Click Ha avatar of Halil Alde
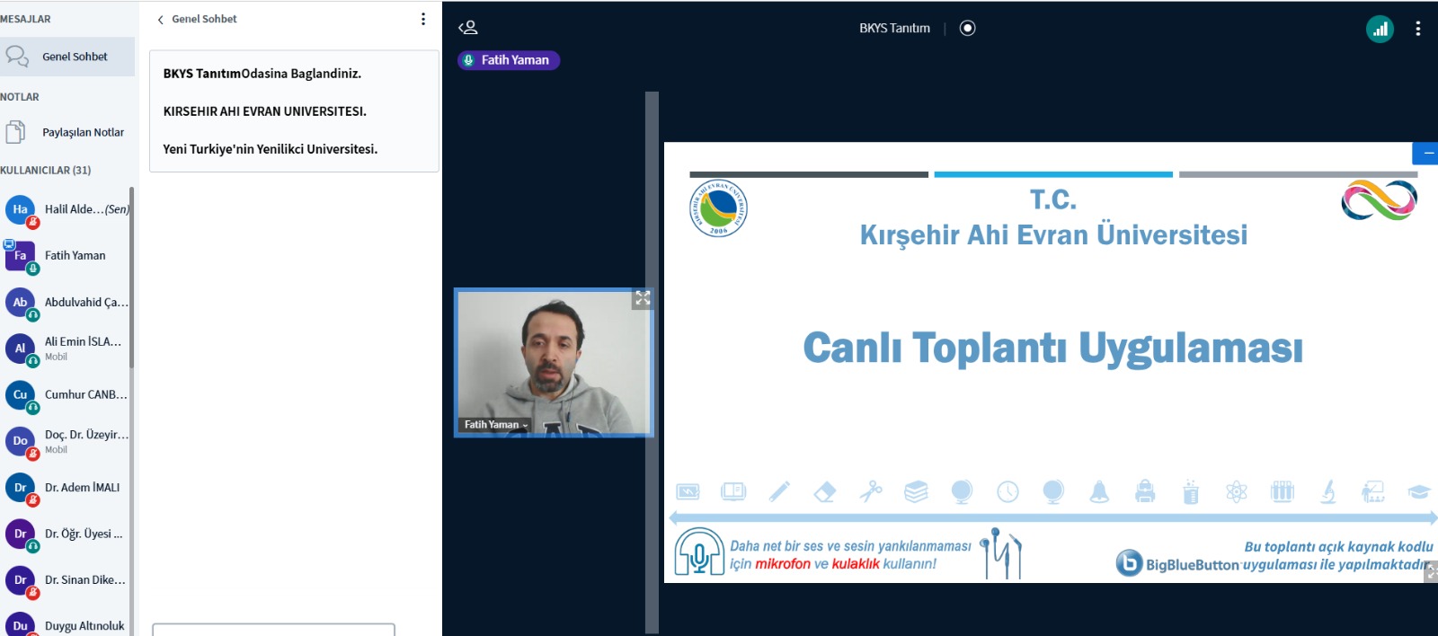Image resolution: width=1438 pixels, height=636 pixels. pos(20,209)
